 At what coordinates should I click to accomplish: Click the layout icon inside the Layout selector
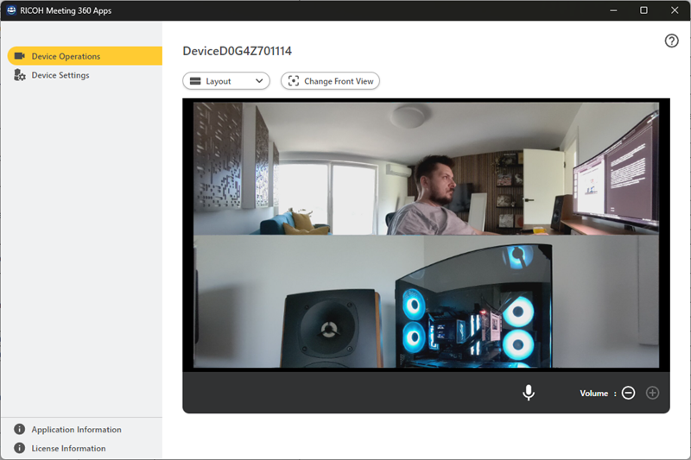tap(195, 81)
